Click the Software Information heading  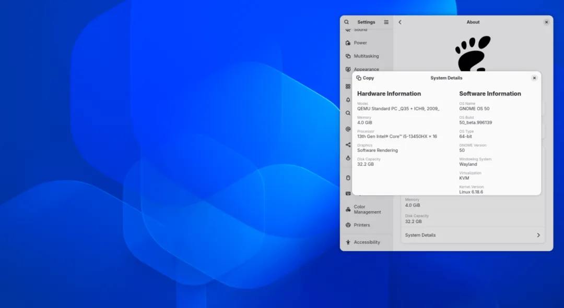[490, 94]
